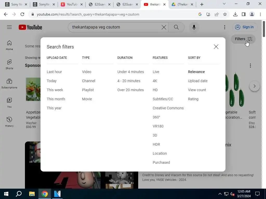Viewport: 266px width, 199px height.
Task: Sort results by Upload date
Action: 198,81
